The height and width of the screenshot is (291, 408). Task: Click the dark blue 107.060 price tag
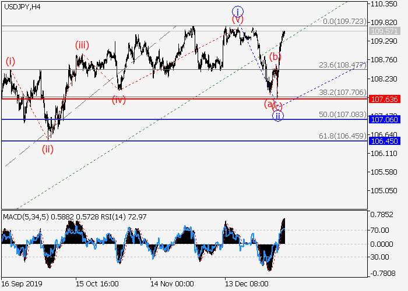point(382,119)
